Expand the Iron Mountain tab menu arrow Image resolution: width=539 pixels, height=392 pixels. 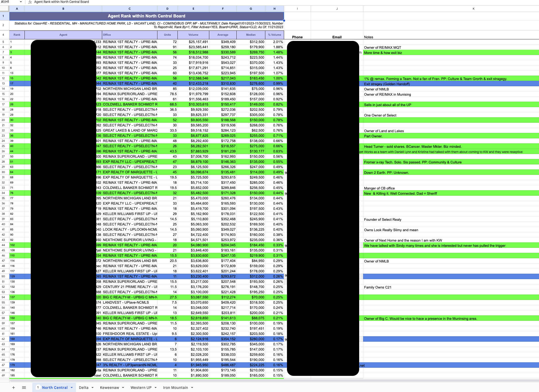(192, 388)
